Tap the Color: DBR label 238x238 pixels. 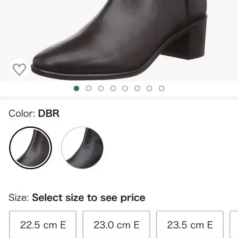coord(34,113)
